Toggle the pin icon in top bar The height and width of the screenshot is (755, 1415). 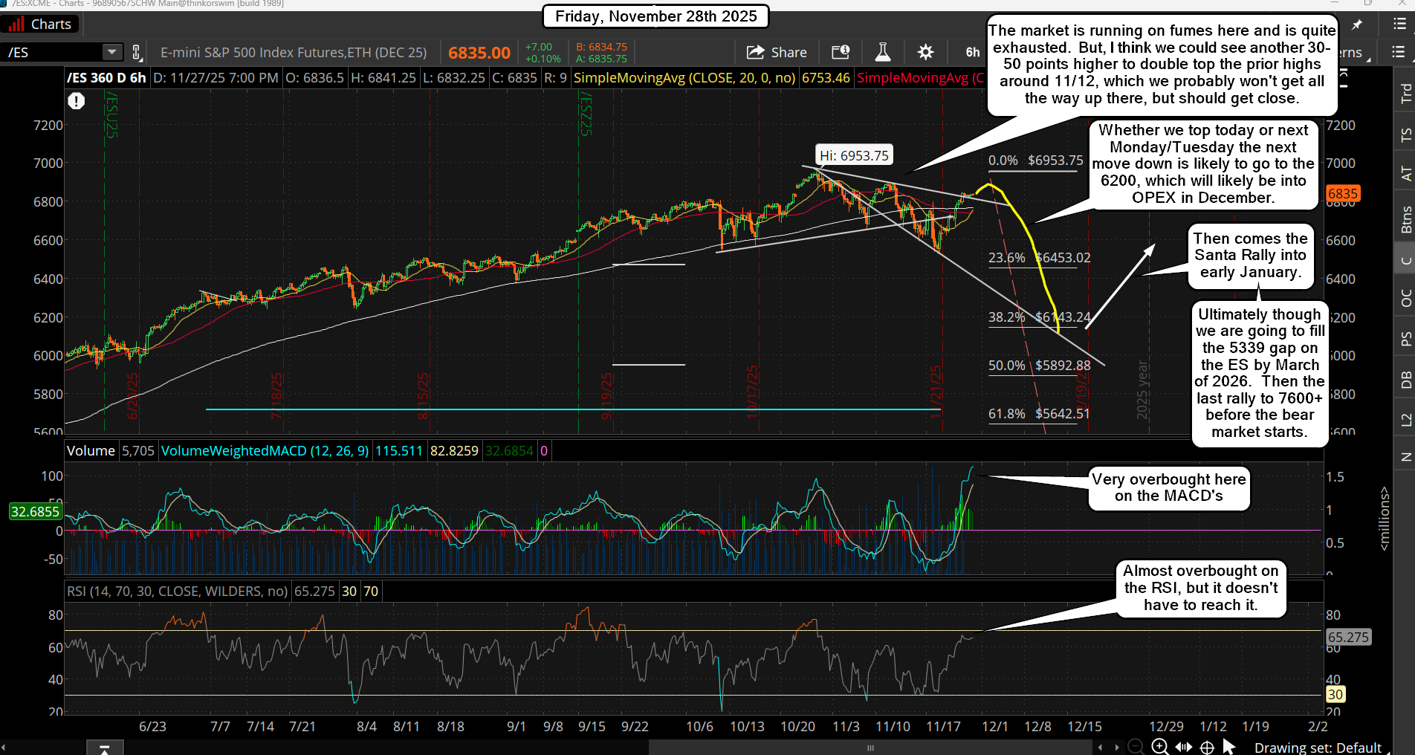pyautogui.click(x=1357, y=25)
